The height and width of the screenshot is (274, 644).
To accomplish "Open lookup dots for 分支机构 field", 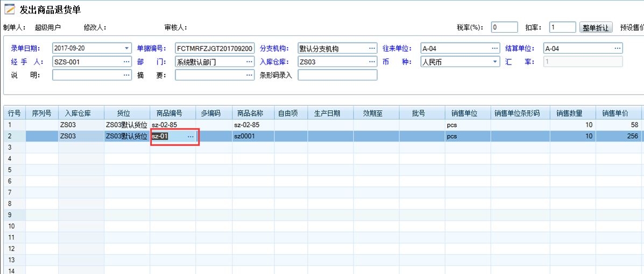I will [372, 48].
